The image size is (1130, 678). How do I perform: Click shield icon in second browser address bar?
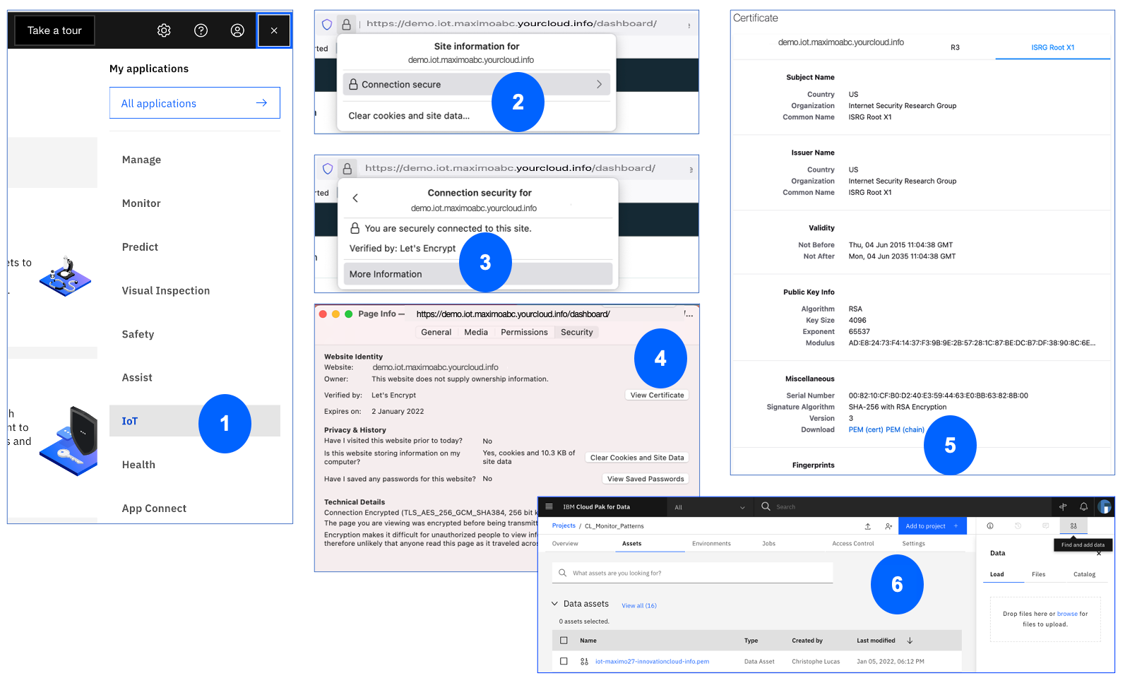(328, 169)
